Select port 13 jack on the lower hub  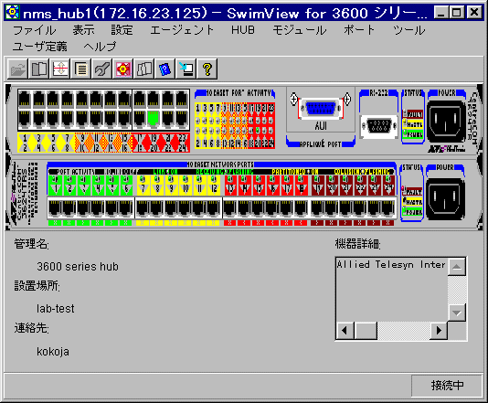coord(230,208)
